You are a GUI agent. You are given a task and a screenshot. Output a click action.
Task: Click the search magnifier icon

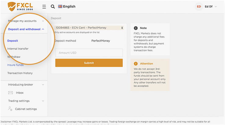click(x=53, y=6)
